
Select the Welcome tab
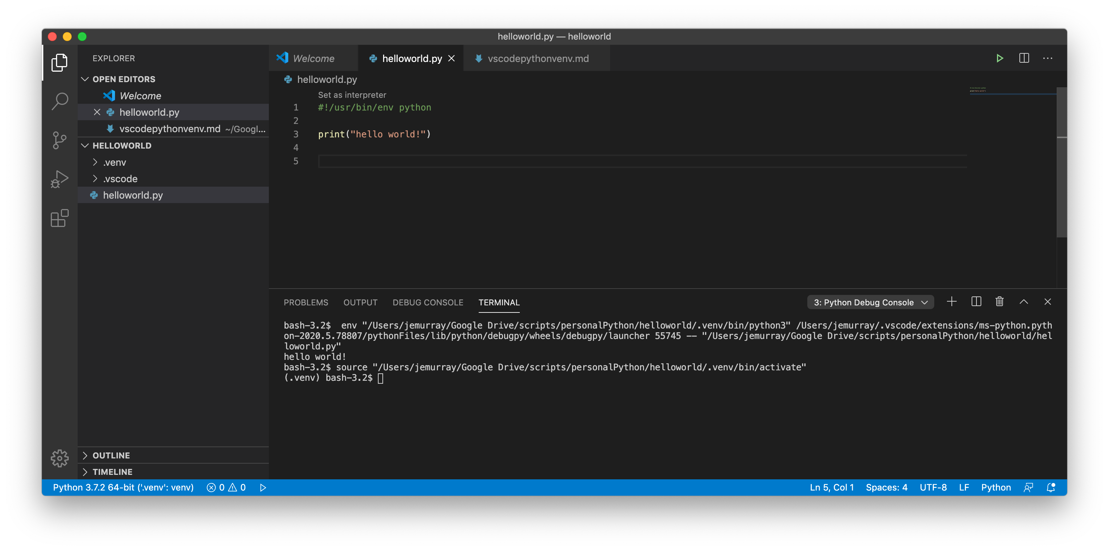[314, 58]
